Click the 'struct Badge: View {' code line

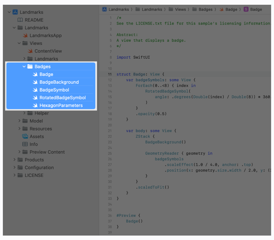(x=140, y=74)
